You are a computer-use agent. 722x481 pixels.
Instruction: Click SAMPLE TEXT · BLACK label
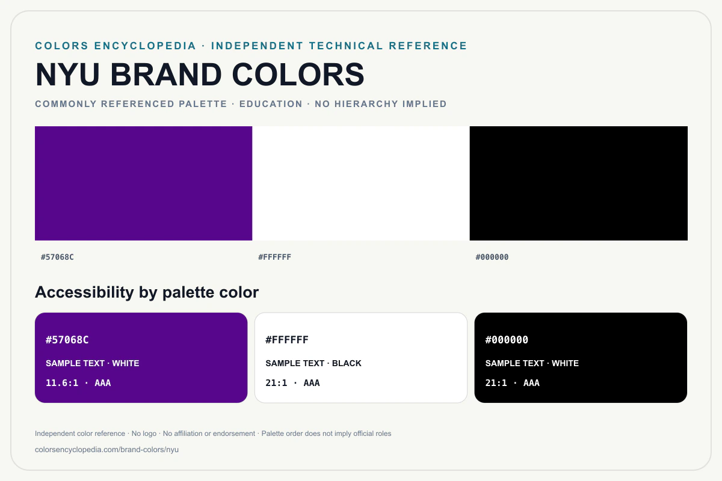[313, 363]
